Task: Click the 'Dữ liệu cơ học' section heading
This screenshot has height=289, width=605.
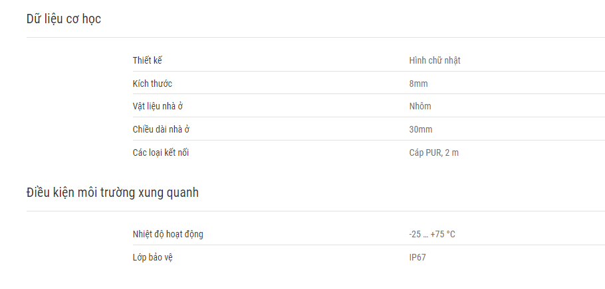Action: [64, 19]
